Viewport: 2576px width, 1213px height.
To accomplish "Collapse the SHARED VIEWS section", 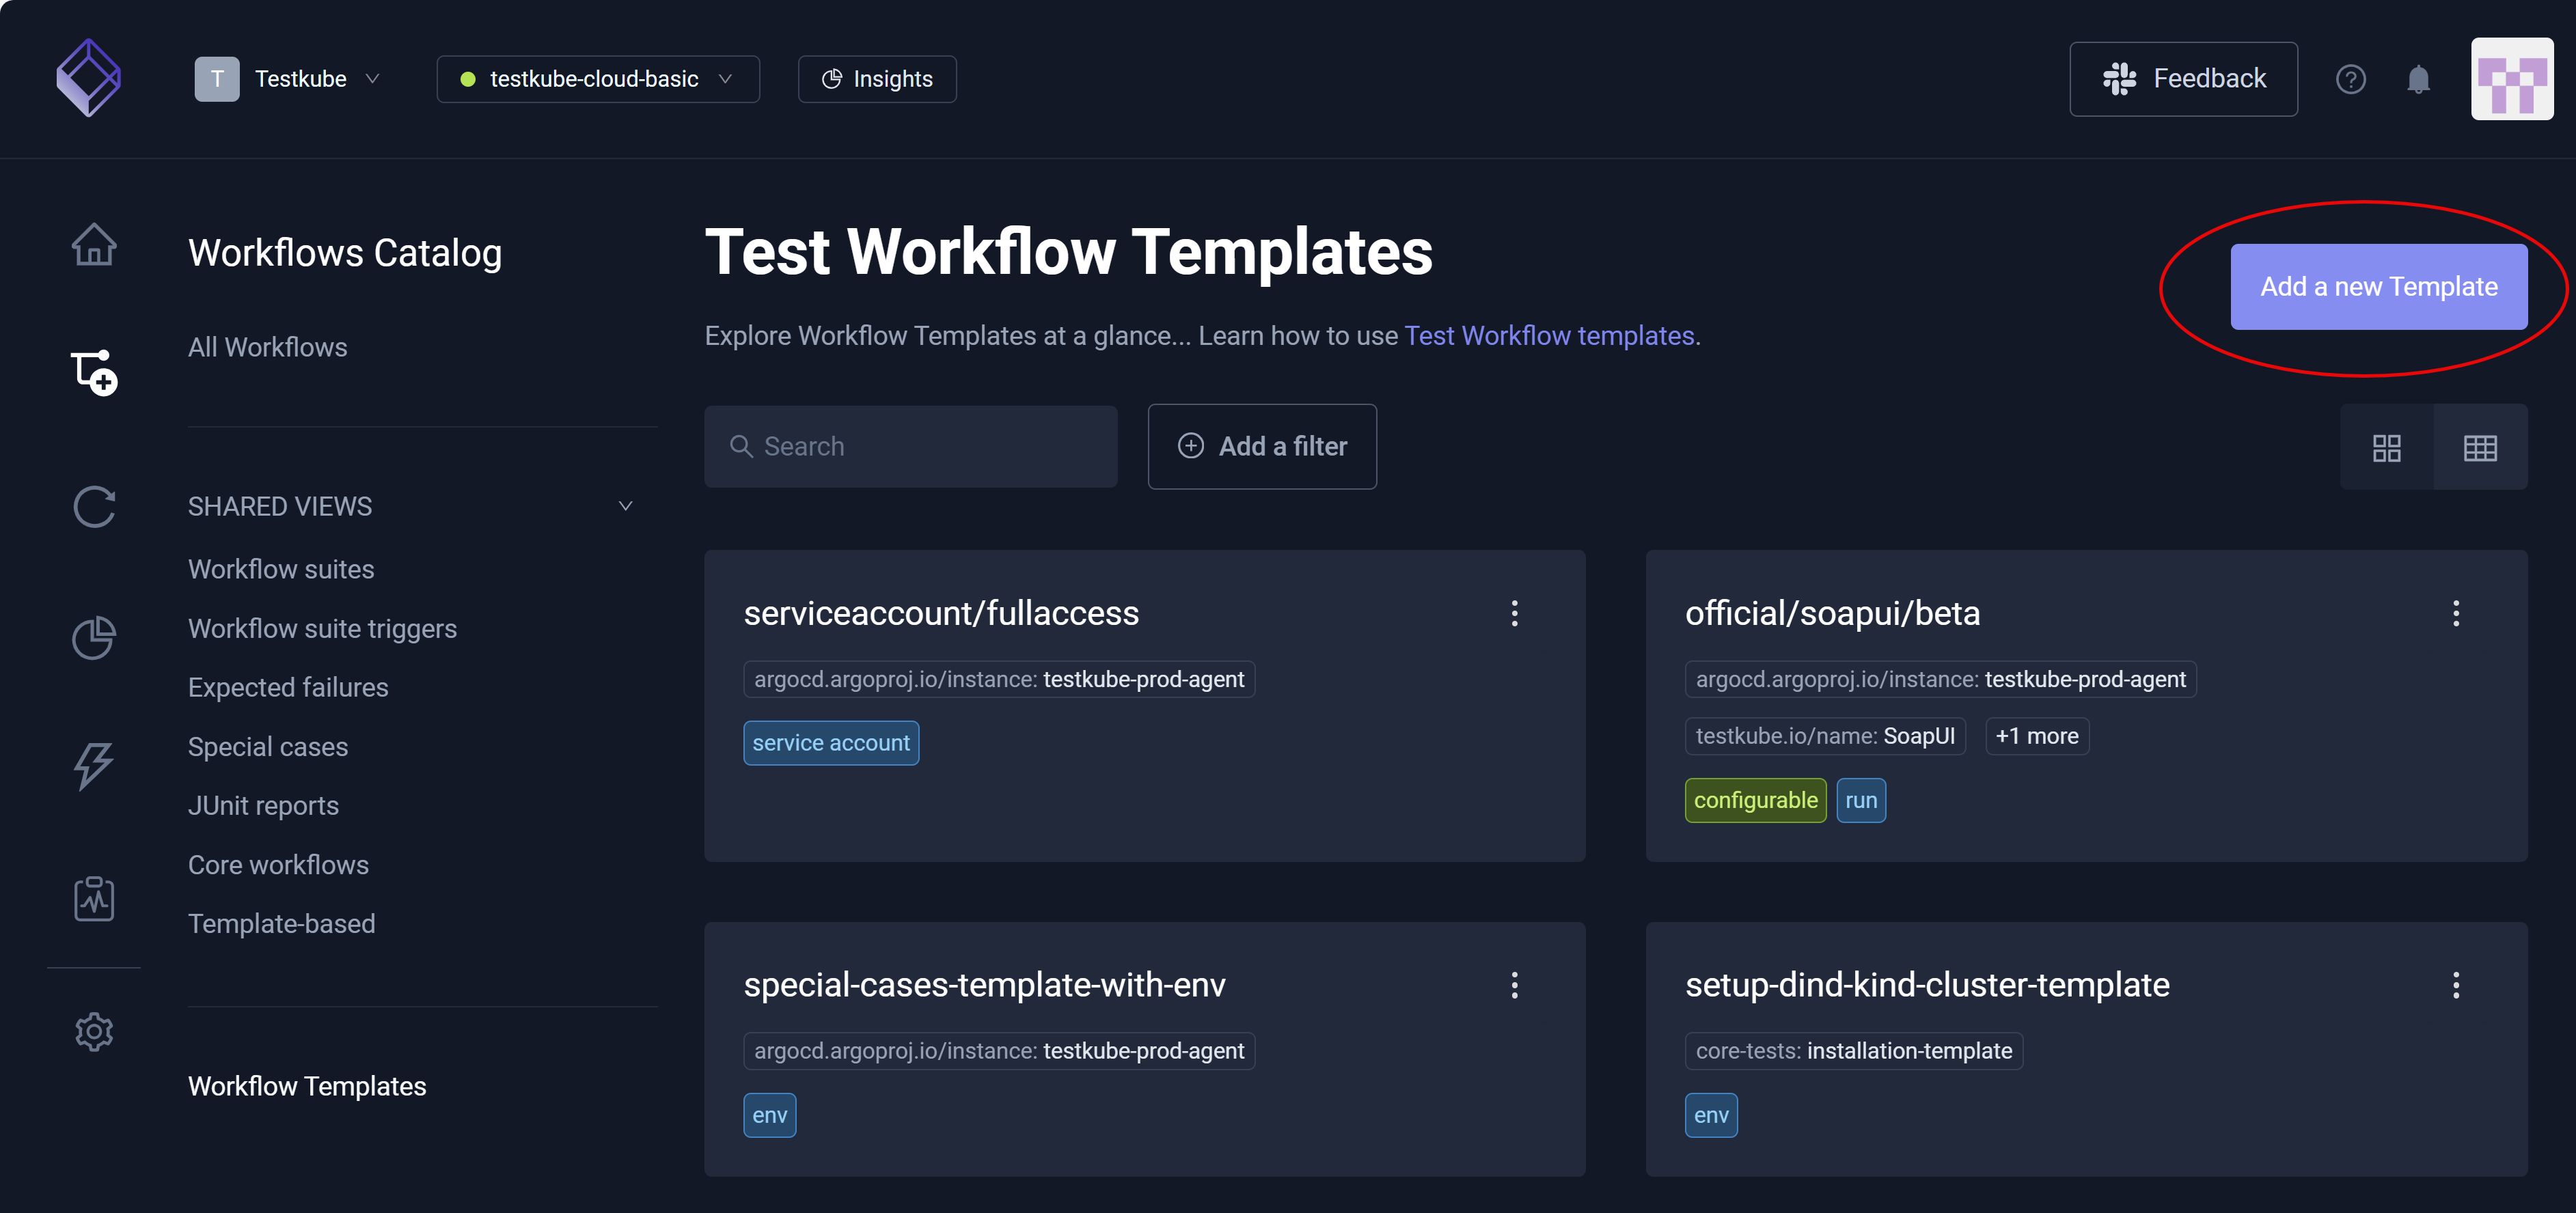I will [625, 505].
